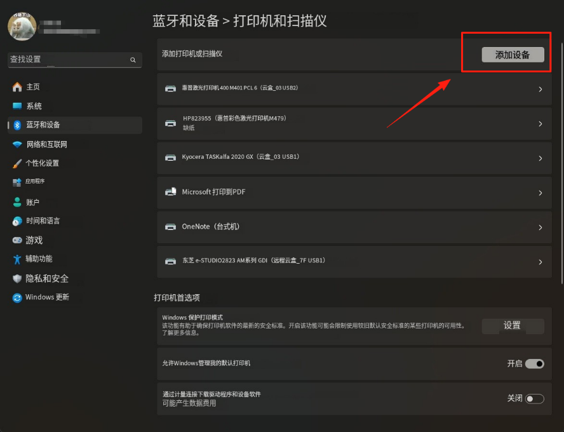The width and height of the screenshot is (564, 432).
Task: Expand 东芝 e-STUDIO2823 row chevron
Action: point(540,262)
